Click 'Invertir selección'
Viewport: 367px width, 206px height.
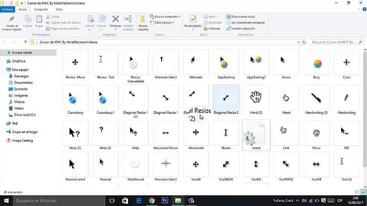tap(241, 29)
